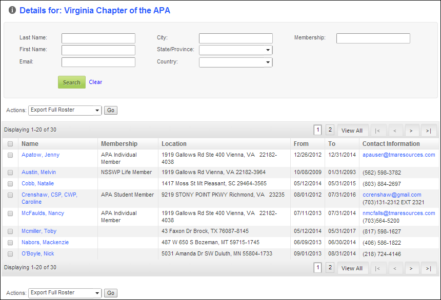The height and width of the screenshot is (300, 441).
Task: Go to next page in top pager
Action: (411, 131)
